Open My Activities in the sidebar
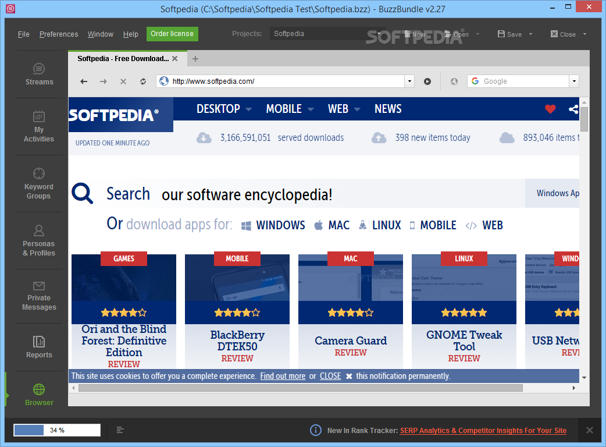The height and width of the screenshot is (447, 606). tap(39, 127)
